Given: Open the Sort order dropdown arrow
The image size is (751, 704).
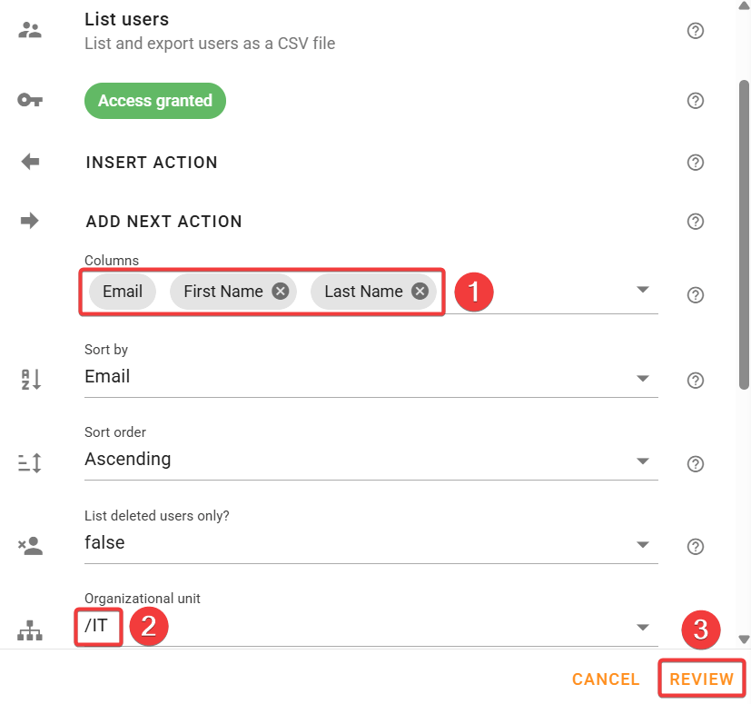Looking at the screenshot, I should [x=642, y=461].
